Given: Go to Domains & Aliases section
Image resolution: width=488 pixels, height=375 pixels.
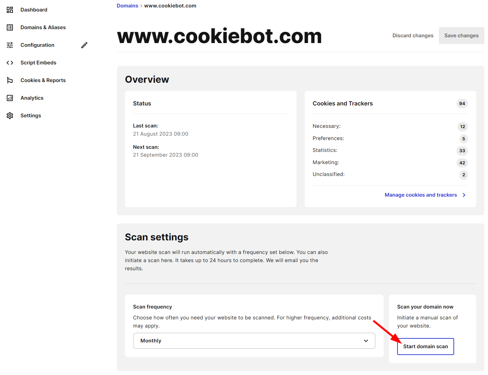Looking at the screenshot, I should pyautogui.click(x=43, y=27).
